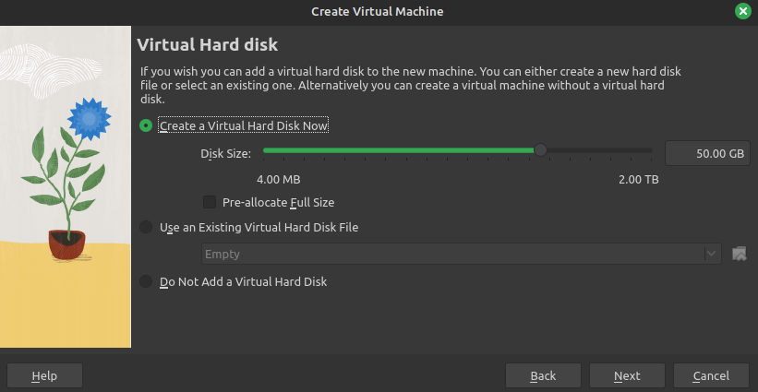Enable Pre-allocate Full Size checkbox
This screenshot has width=758, height=392.
point(210,202)
